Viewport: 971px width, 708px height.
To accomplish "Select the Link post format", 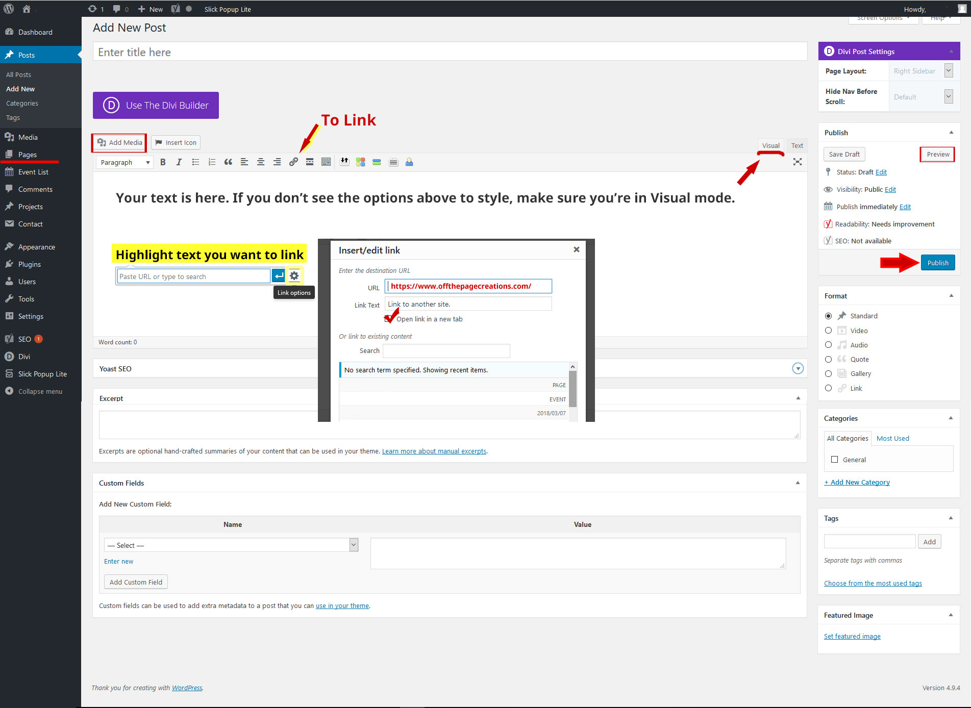I will (828, 388).
